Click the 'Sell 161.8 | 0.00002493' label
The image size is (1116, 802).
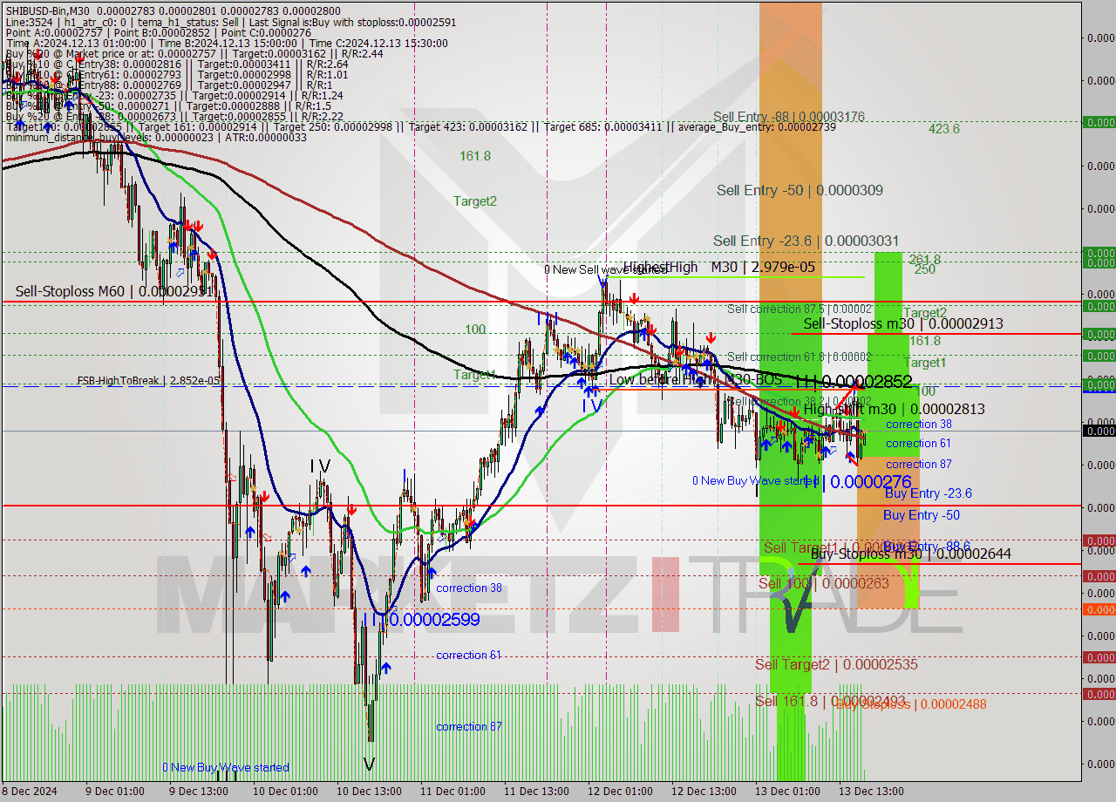pyautogui.click(x=830, y=701)
